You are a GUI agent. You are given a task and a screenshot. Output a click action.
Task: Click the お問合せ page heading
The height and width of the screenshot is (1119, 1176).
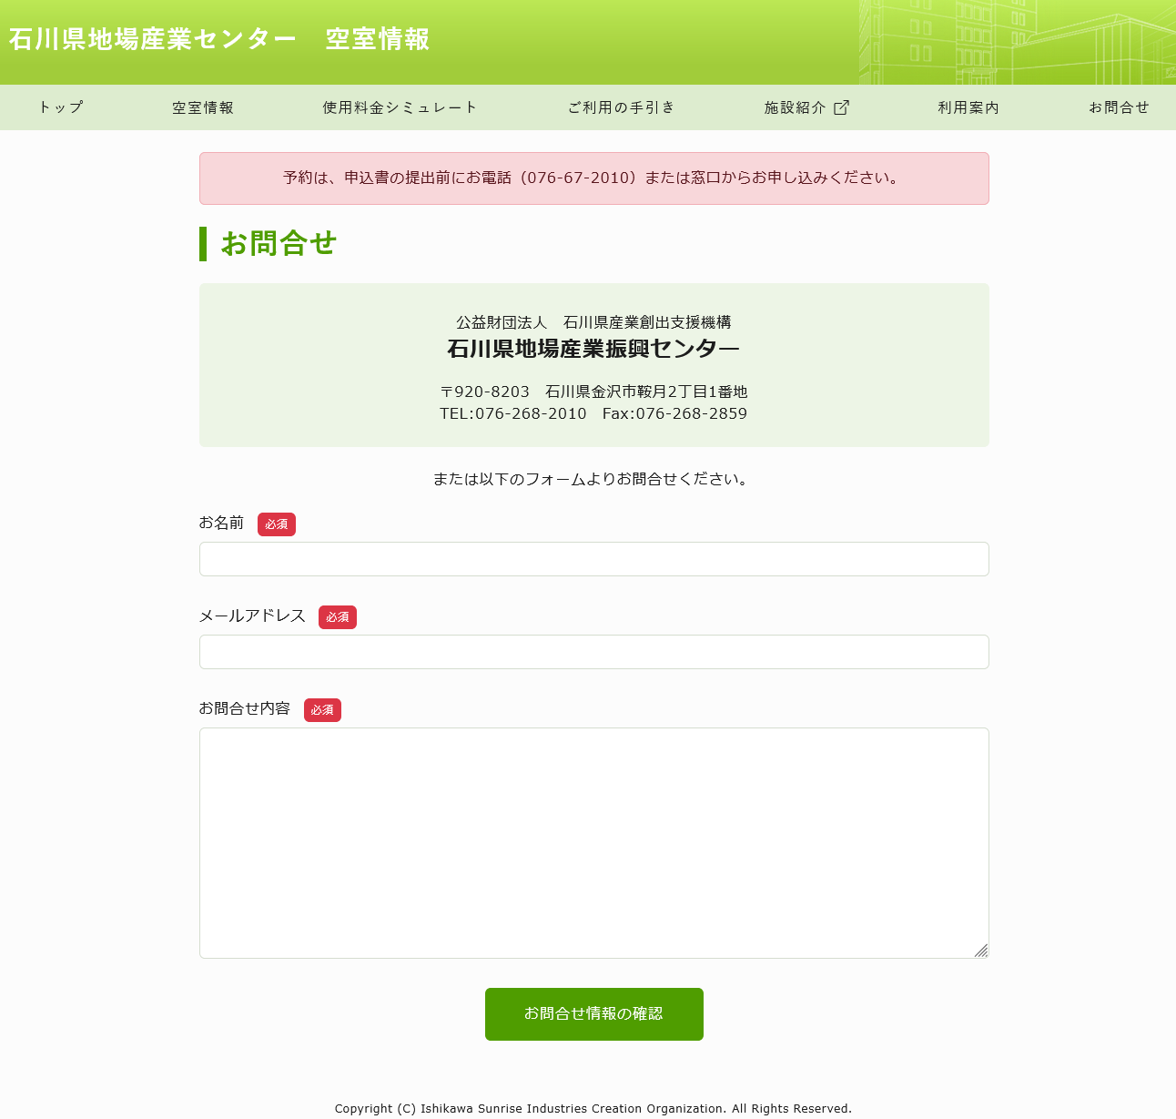click(279, 243)
